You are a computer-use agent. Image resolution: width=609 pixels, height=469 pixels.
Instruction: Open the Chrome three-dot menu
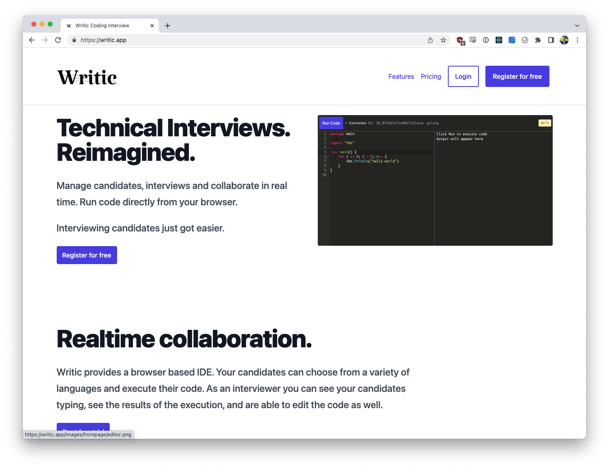coord(577,40)
